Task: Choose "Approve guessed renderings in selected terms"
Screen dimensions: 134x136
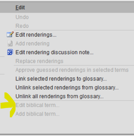Action: 72,70
